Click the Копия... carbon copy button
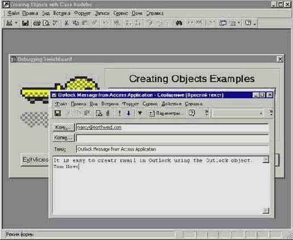This screenshot has height=240, width=293. pyautogui.click(x=64, y=137)
